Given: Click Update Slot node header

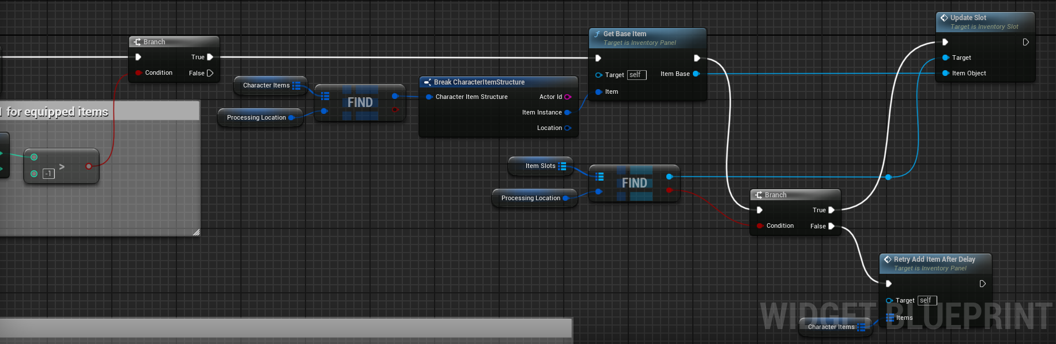Looking at the screenshot, I should 985,22.
